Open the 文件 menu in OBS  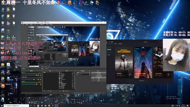[23, 25]
